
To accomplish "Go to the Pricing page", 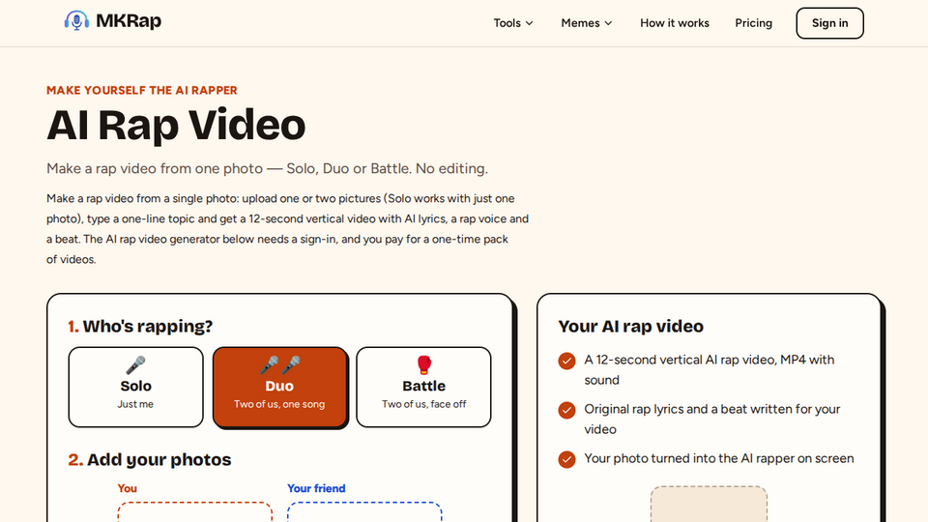I will click(753, 23).
